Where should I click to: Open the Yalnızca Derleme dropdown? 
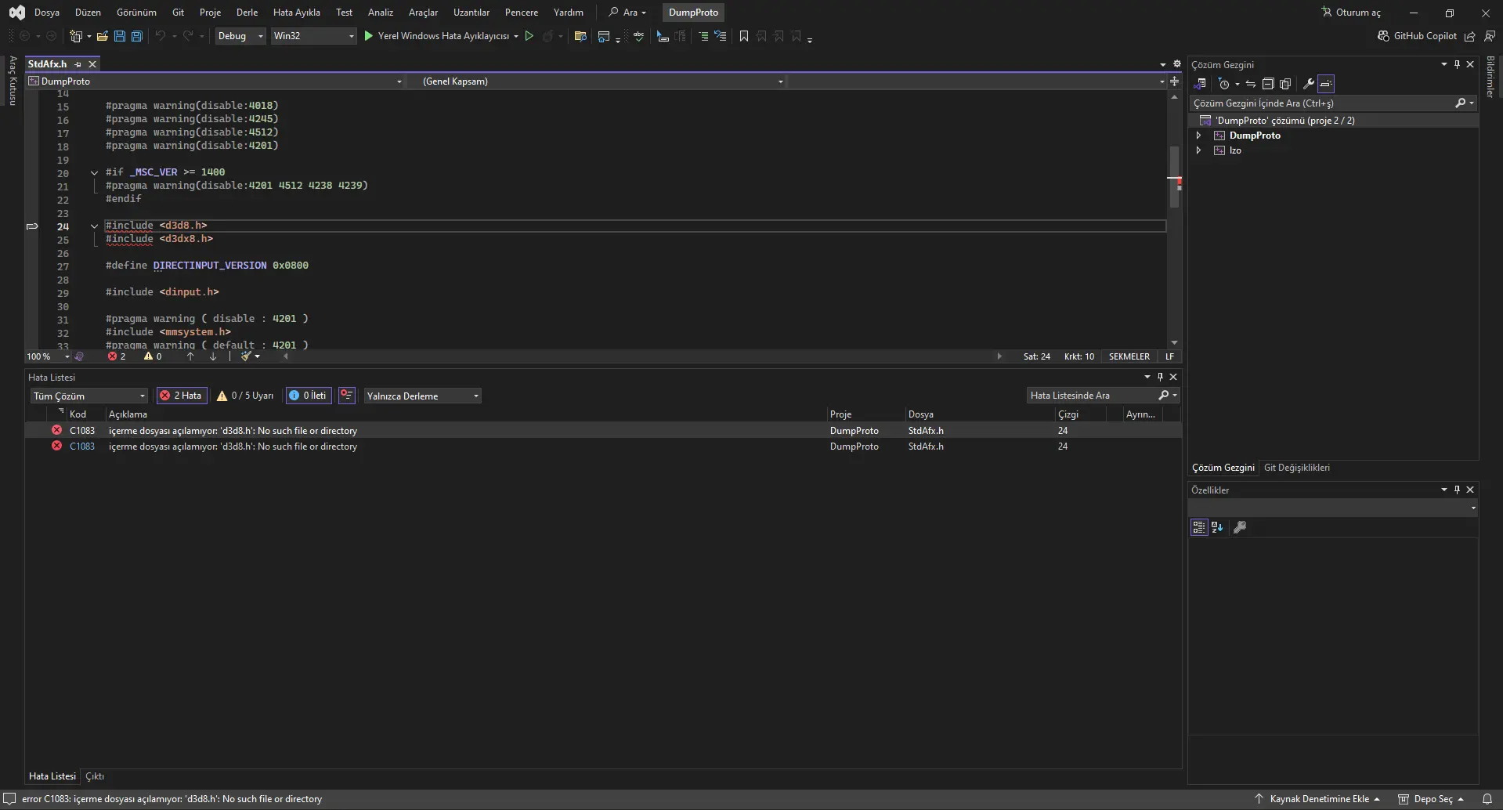coord(422,396)
